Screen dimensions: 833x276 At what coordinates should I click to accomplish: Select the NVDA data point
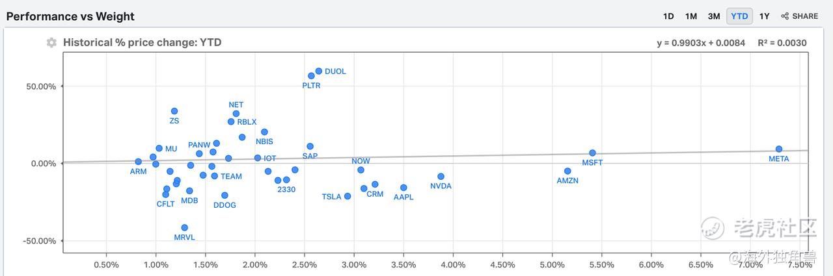(x=441, y=177)
